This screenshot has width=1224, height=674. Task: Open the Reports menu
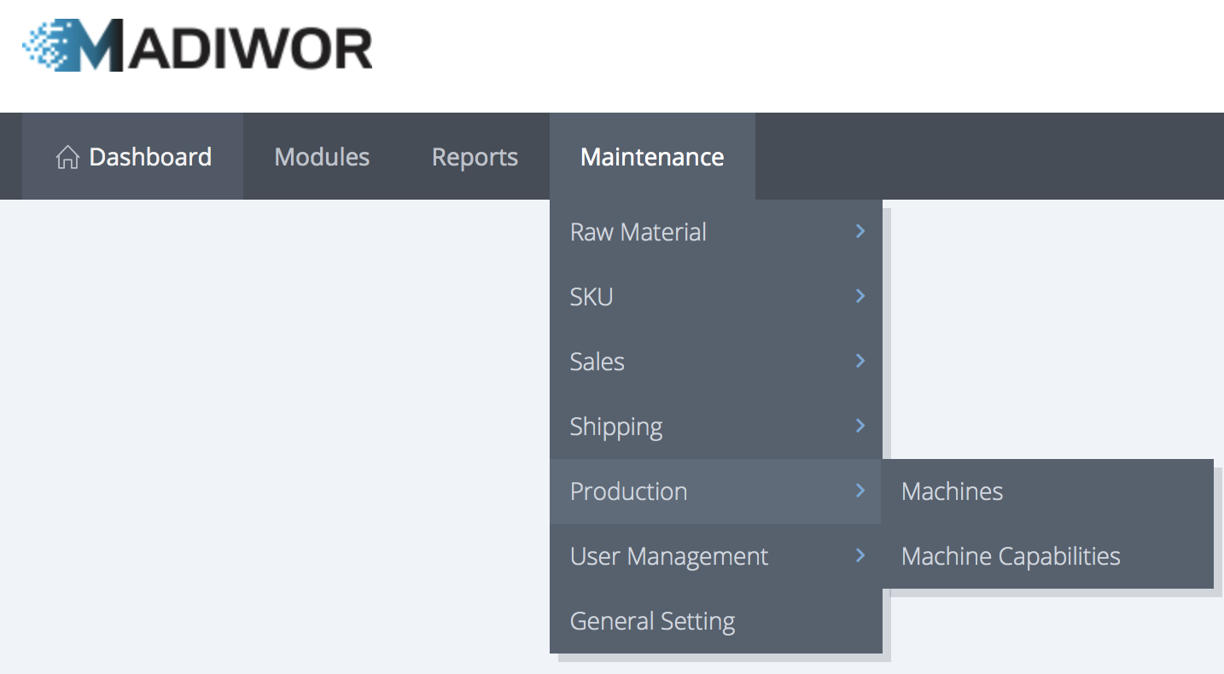(475, 157)
